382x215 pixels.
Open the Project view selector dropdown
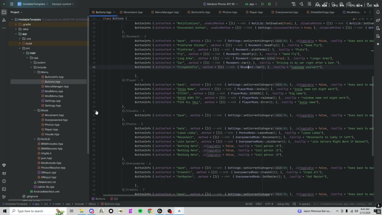(x=16, y=12)
